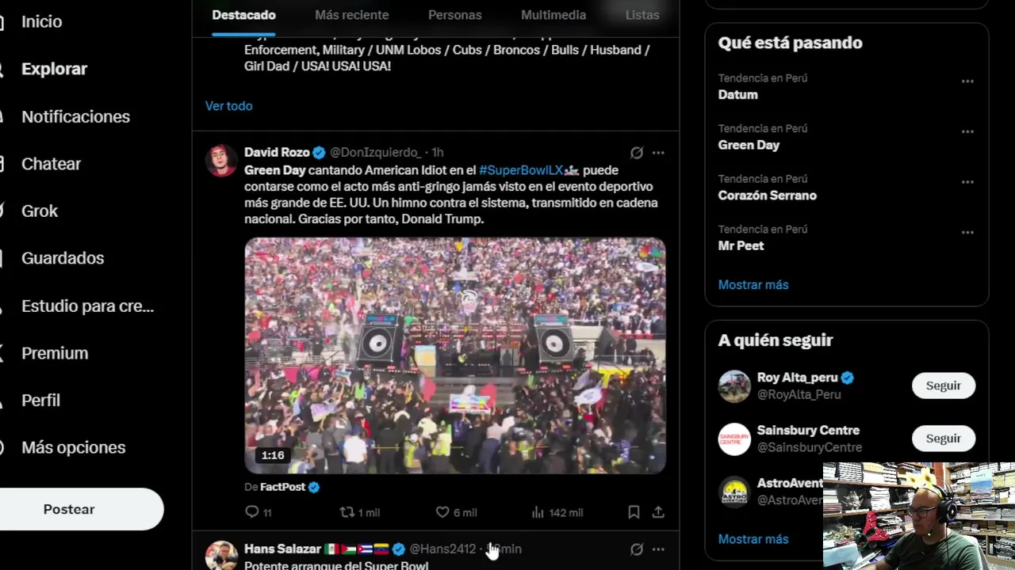Follow Sainsbury Centre account
The image size is (1015, 570).
coord(944,438)
